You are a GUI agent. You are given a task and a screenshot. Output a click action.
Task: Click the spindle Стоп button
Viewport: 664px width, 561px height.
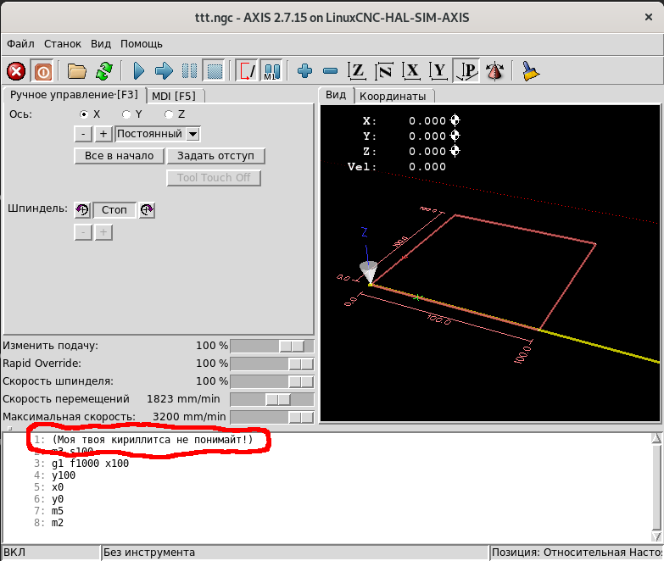[114, 210]
